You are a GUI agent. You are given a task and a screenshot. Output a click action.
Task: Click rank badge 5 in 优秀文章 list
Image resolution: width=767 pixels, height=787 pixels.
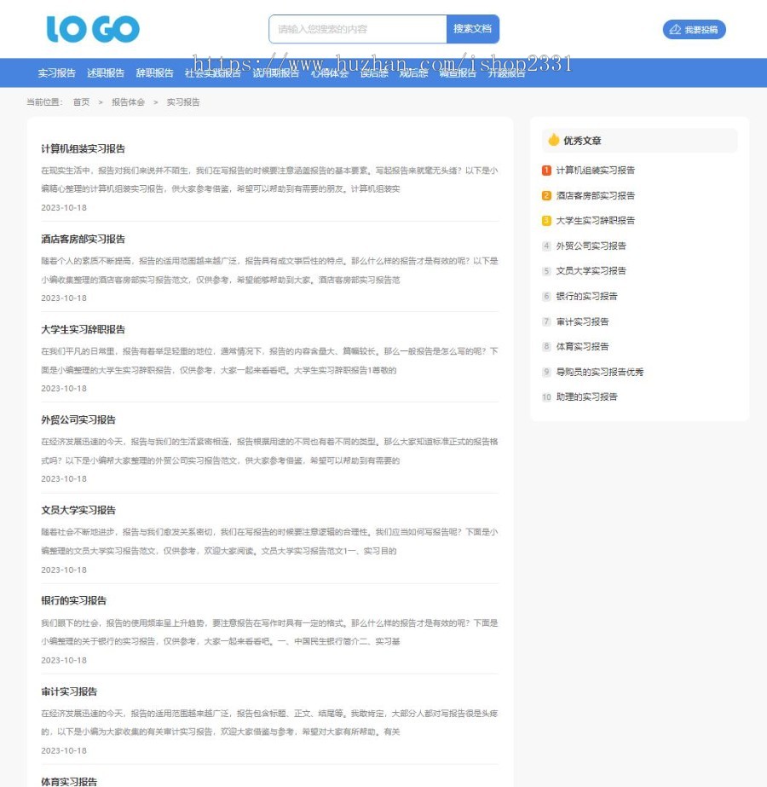(546, 271)
